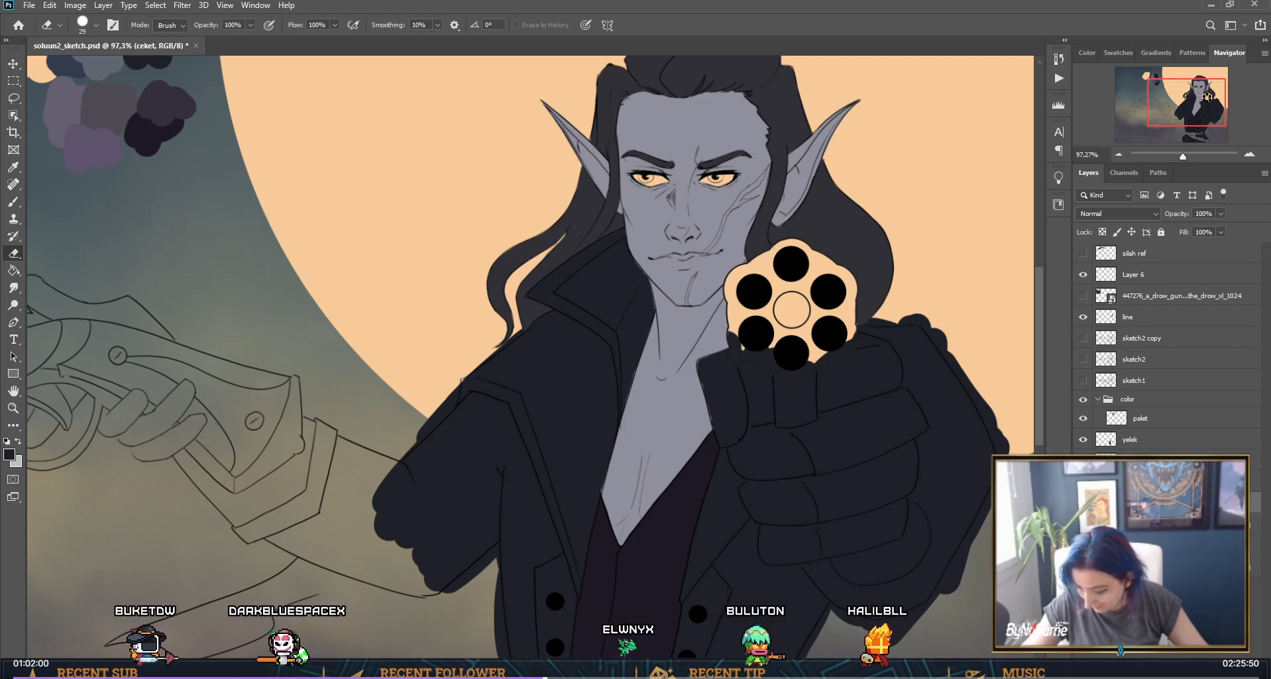The height and width of the screenshot is (679, 1271).
Task: Select the History Brush tool
Action: 13,236
